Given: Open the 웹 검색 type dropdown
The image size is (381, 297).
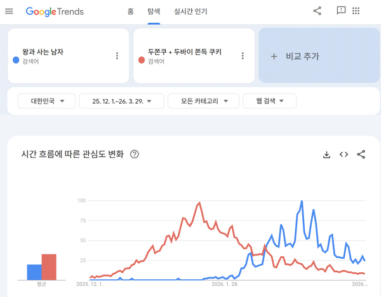Looking at the screenshot, I should tap(269, 100).
